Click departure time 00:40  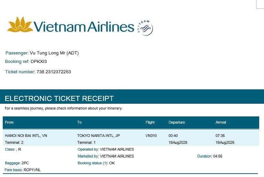tap(173, 136)
